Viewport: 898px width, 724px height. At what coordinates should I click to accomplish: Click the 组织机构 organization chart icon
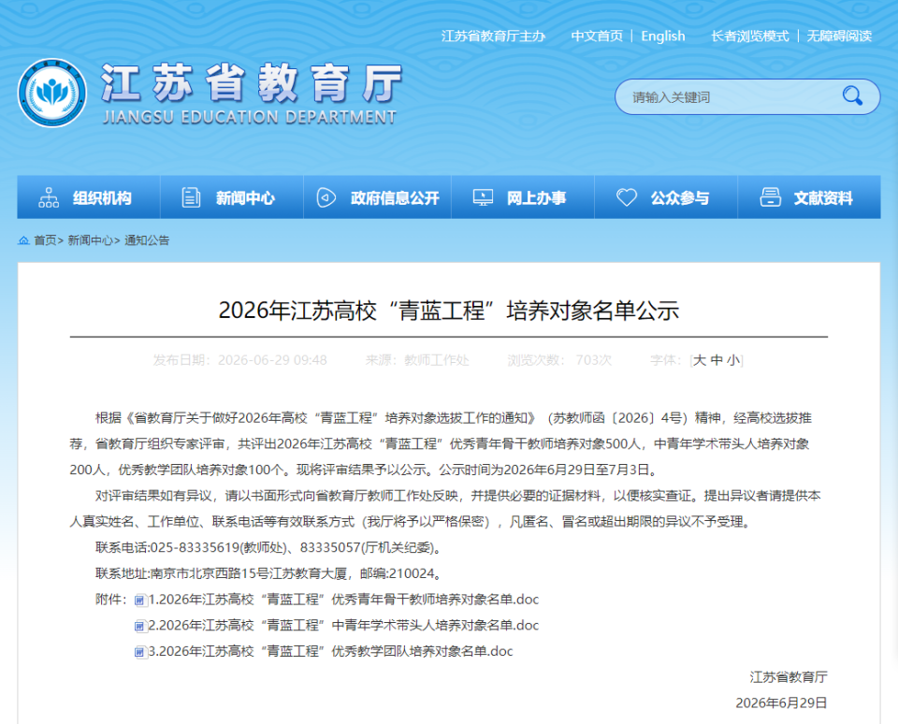pos(49,197)
